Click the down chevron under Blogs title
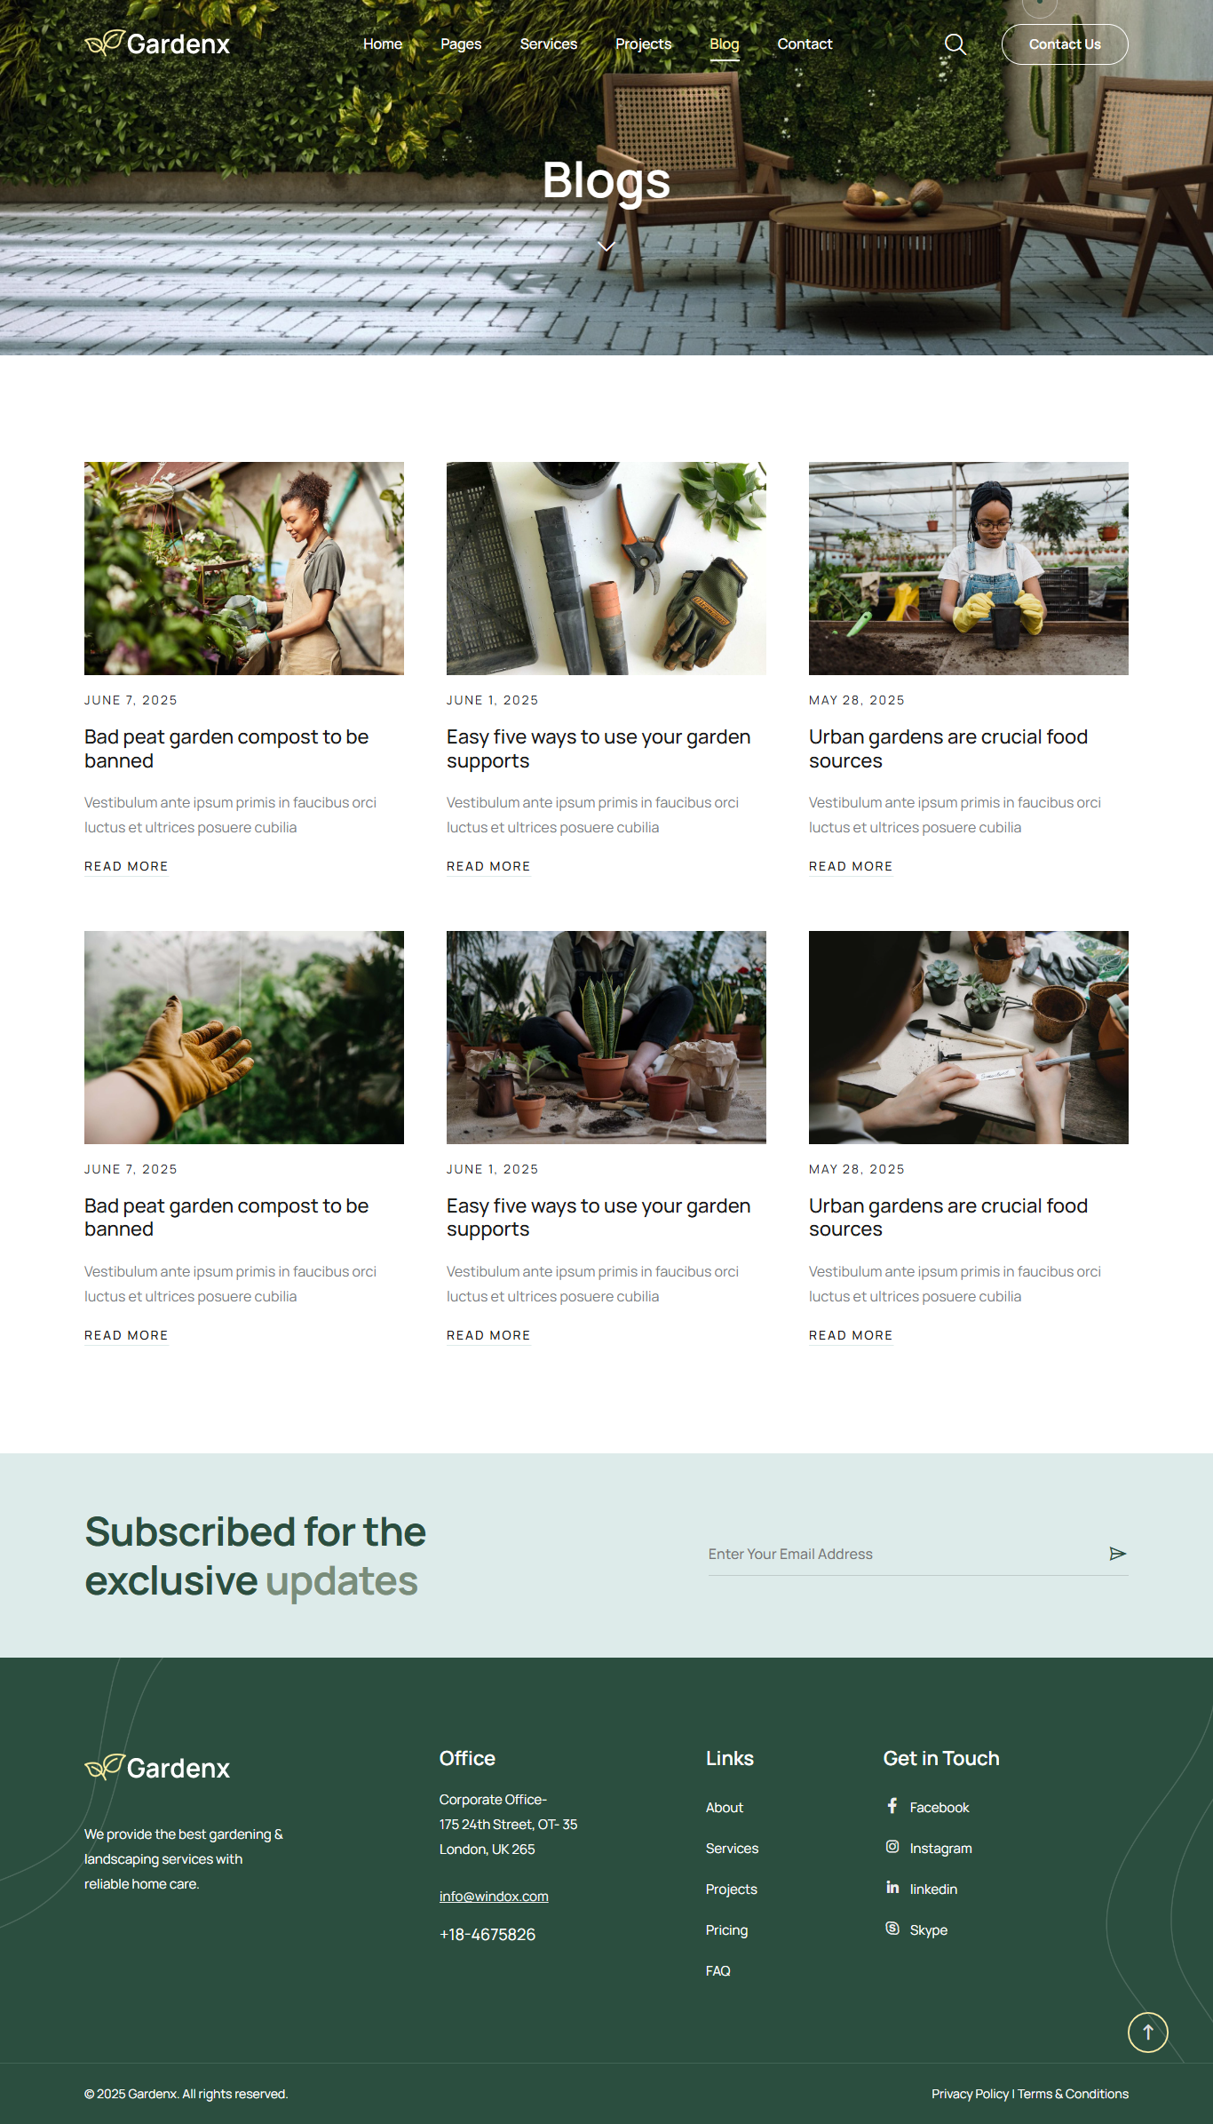The image size is (1213, 2124). click(606, 247)
